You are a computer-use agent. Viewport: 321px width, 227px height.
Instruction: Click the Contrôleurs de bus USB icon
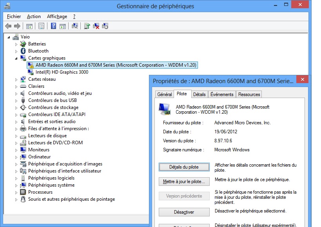[x=23, y=100]
